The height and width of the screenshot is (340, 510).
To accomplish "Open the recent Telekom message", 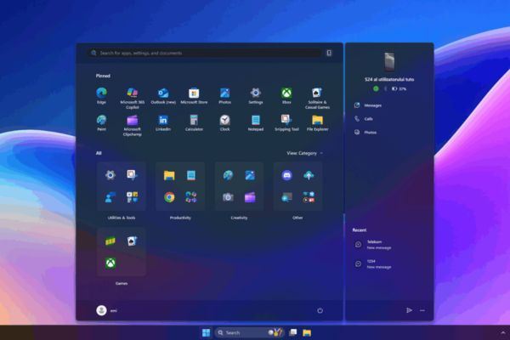I will coord(373,245).
